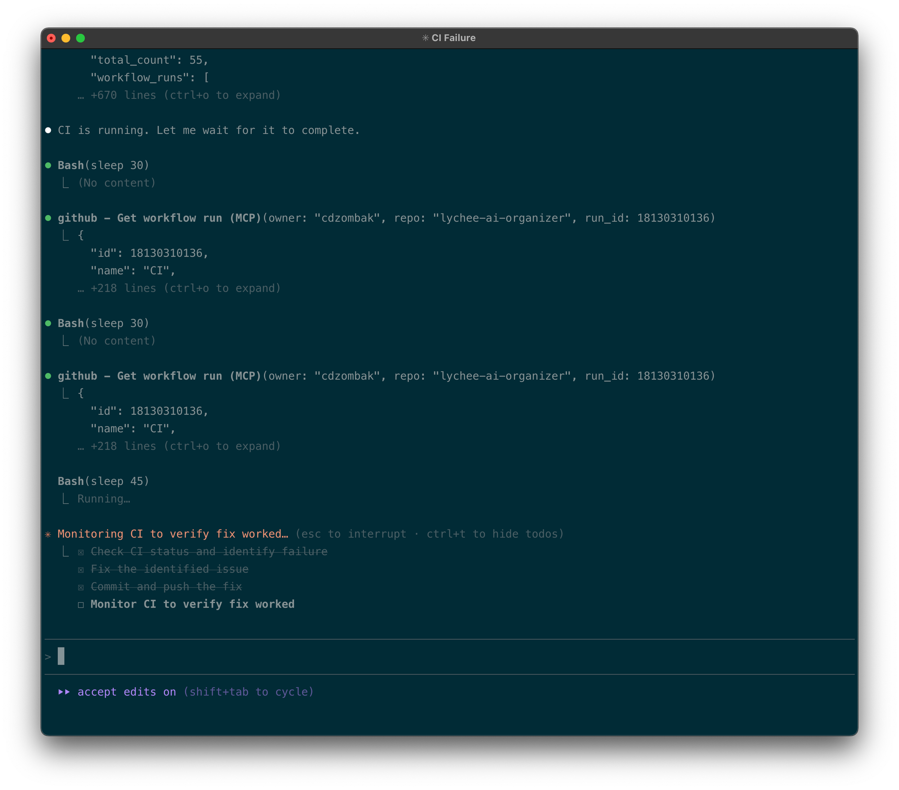This screenshot has height=790, width=899.
Task: Click green bullet beside first Bash sleep 30
Action: pyautogui.click(x=48, y=165)
